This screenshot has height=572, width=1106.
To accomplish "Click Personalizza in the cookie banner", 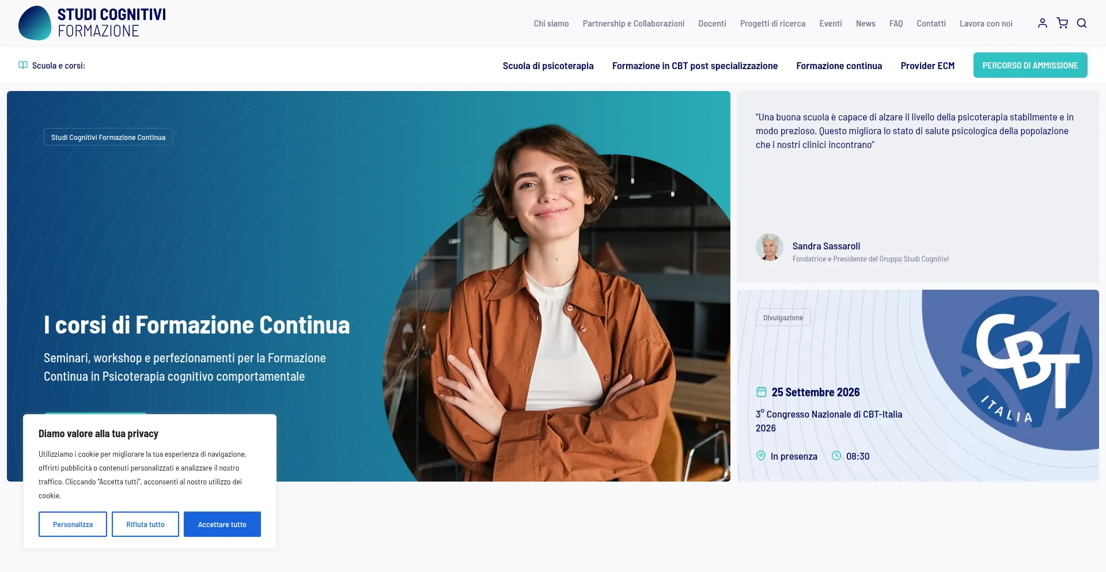I will click(73, 524).
